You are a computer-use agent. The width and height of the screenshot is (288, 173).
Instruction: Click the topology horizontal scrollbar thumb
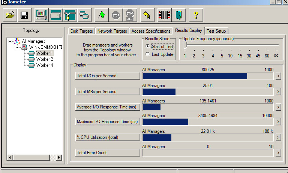pyautogui.click(x=31, y=158)
